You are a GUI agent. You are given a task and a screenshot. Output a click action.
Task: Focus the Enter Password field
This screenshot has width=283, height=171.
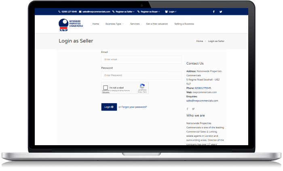141,75
